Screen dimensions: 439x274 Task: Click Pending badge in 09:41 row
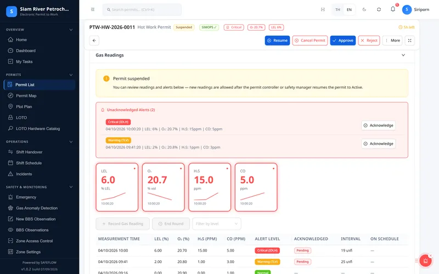pyautogui.click(x=302, y=262)
